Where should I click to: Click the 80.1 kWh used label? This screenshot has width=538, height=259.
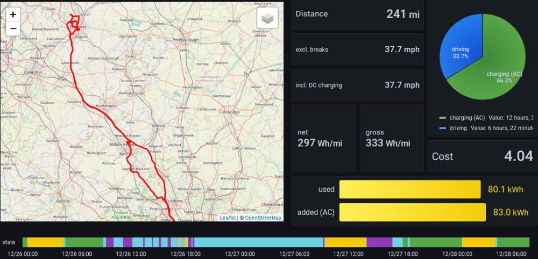click(505, 190)
